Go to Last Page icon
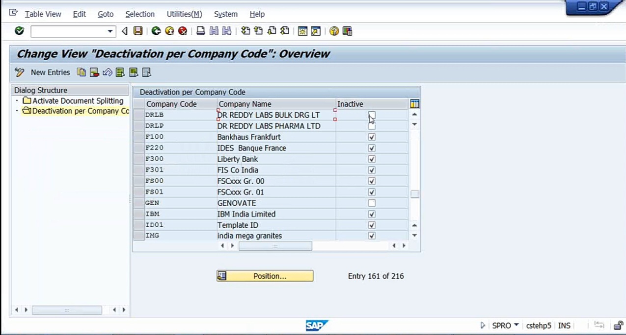 285,31
